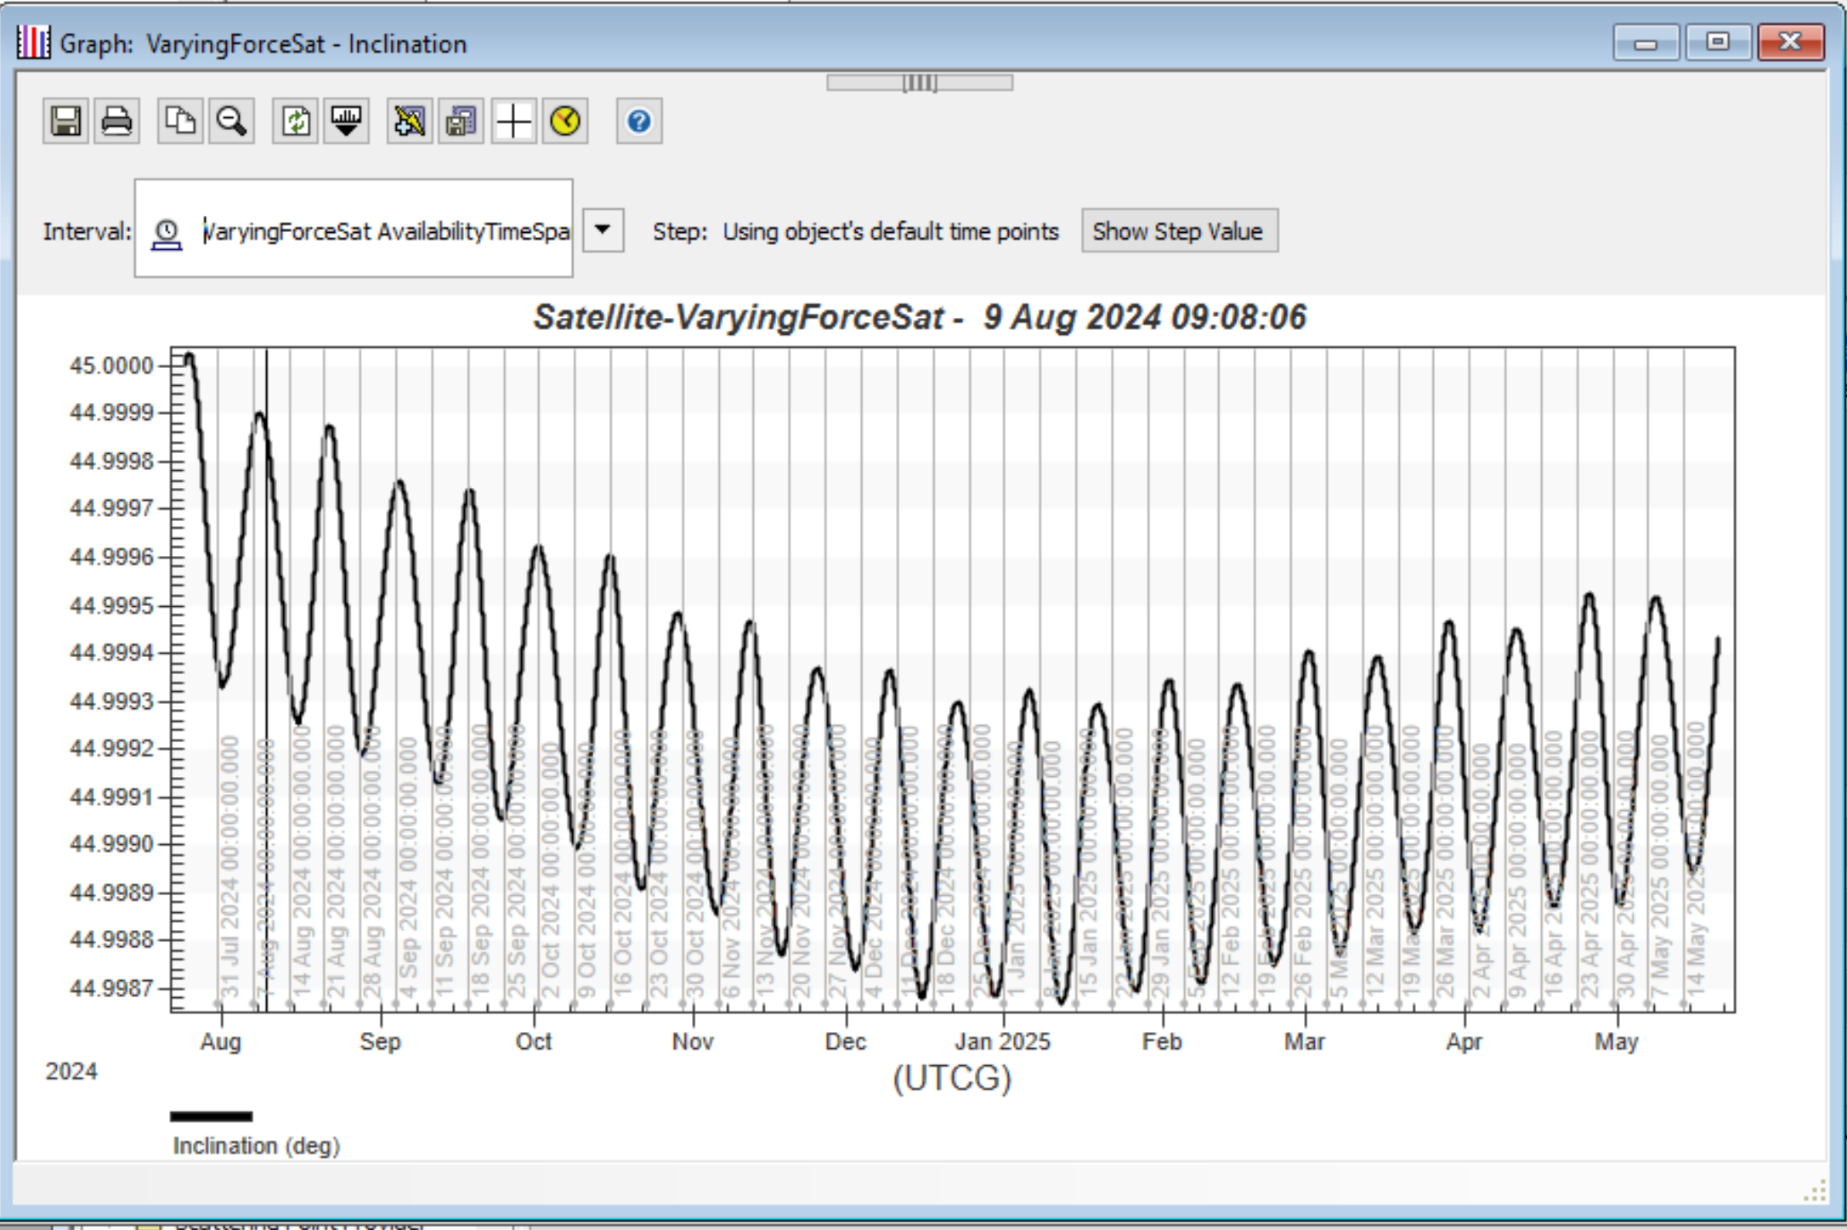Toggle the crosshair cursor tool
1847x1230 pixels.
point(513,122)
